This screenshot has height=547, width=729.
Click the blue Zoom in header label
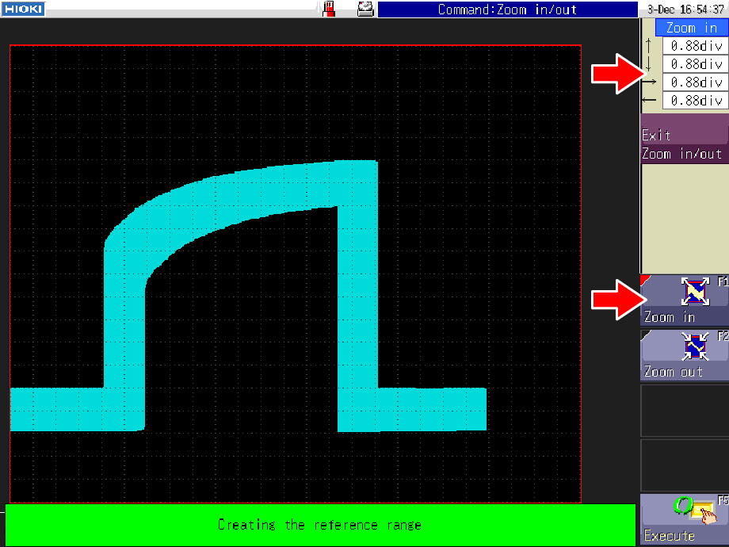coord(691,28)
